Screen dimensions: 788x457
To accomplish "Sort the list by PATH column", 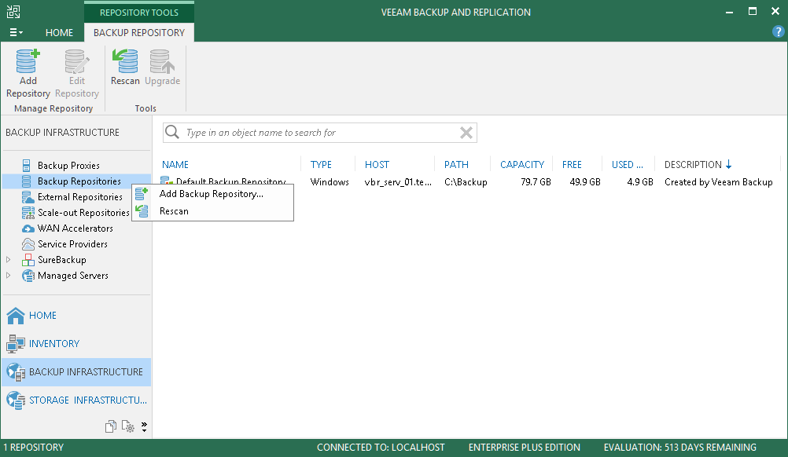I will click(456, 165).
